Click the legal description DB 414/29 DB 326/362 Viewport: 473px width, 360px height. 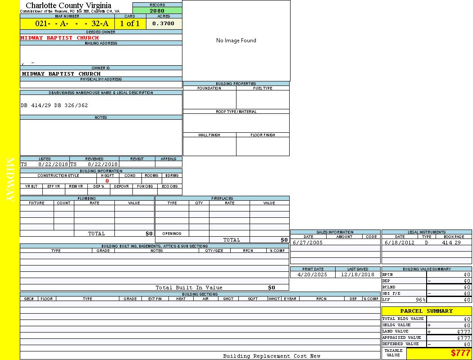tap(55, 105)
